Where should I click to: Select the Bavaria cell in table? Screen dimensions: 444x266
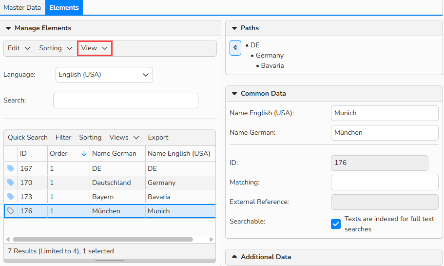point(180,197)
